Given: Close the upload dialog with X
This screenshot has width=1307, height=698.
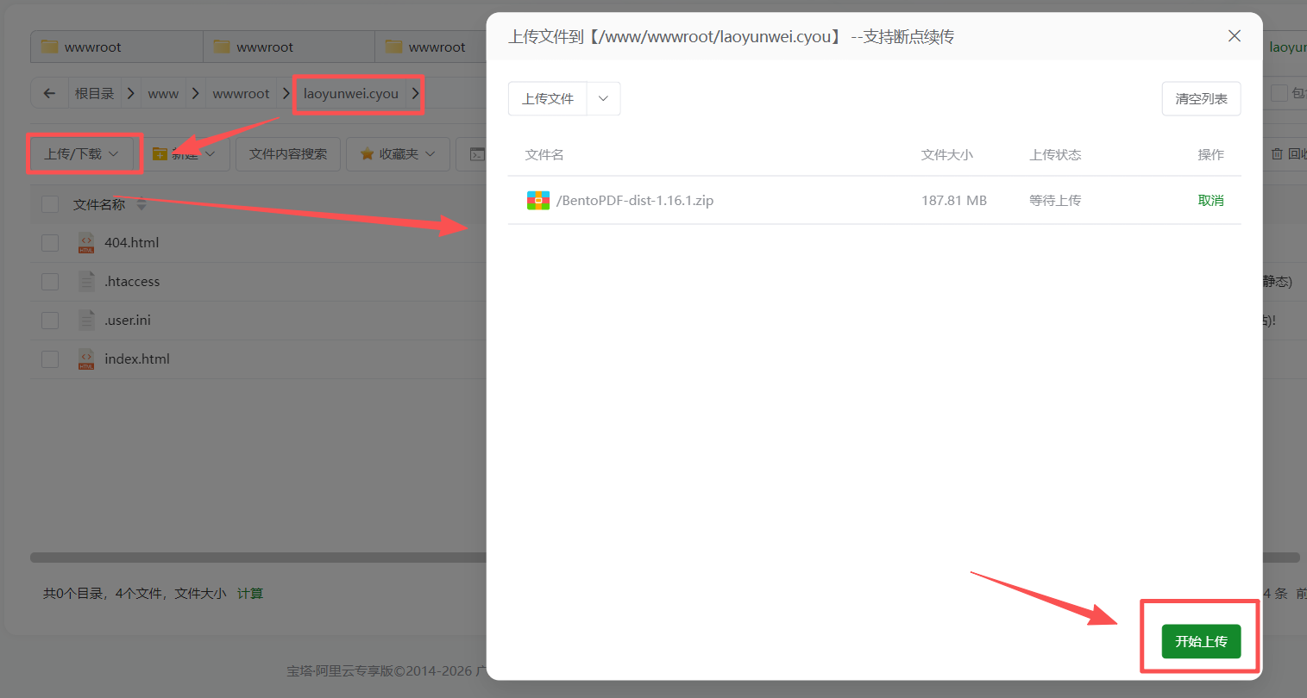Looking at the screenshot, I should click(x=1234, y=36).
